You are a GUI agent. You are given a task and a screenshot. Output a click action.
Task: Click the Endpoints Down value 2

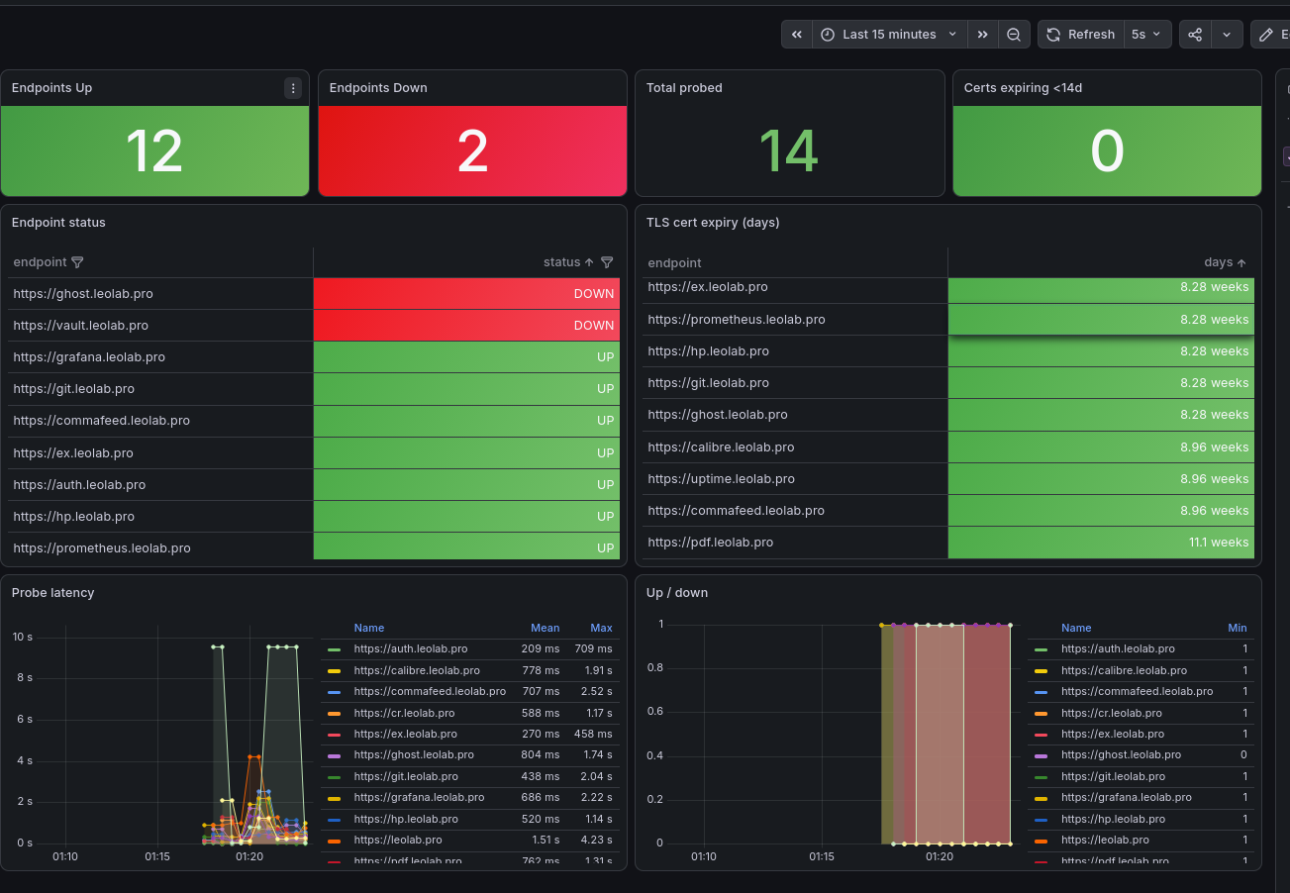[472, 151]
